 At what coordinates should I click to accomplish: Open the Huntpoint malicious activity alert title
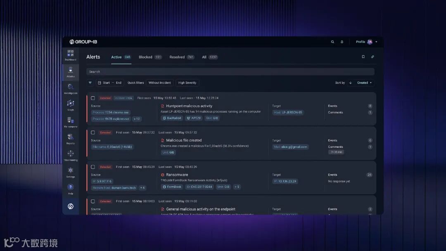pyautogui.click(x=189, y=106)
